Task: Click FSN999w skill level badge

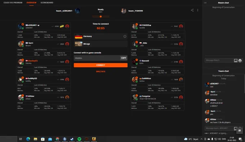Action: coord(181,26)
